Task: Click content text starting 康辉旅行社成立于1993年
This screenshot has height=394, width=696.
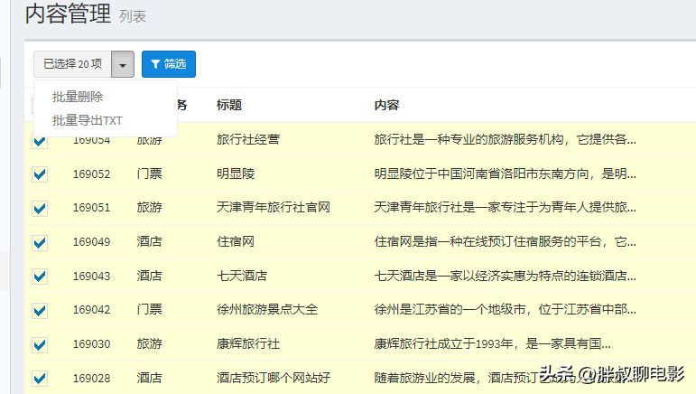Action: pos(493,343)
